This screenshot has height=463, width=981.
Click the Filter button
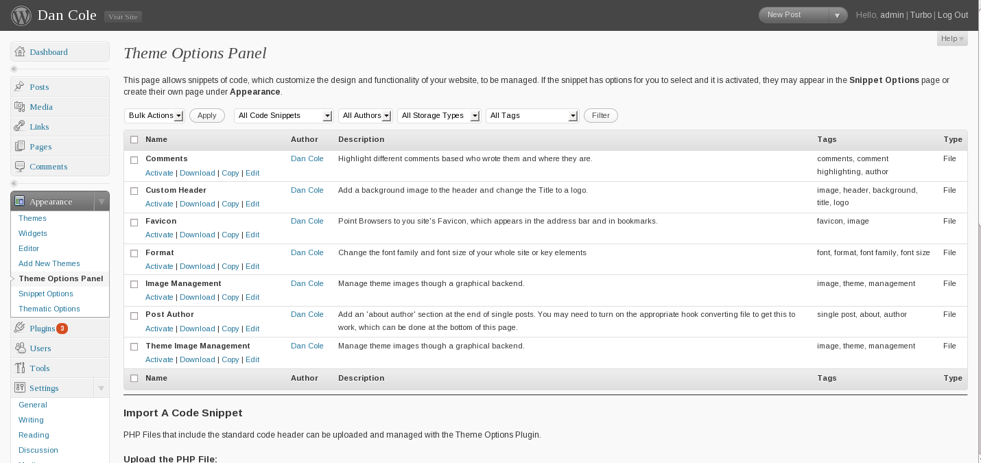click(x=601, y=116)
